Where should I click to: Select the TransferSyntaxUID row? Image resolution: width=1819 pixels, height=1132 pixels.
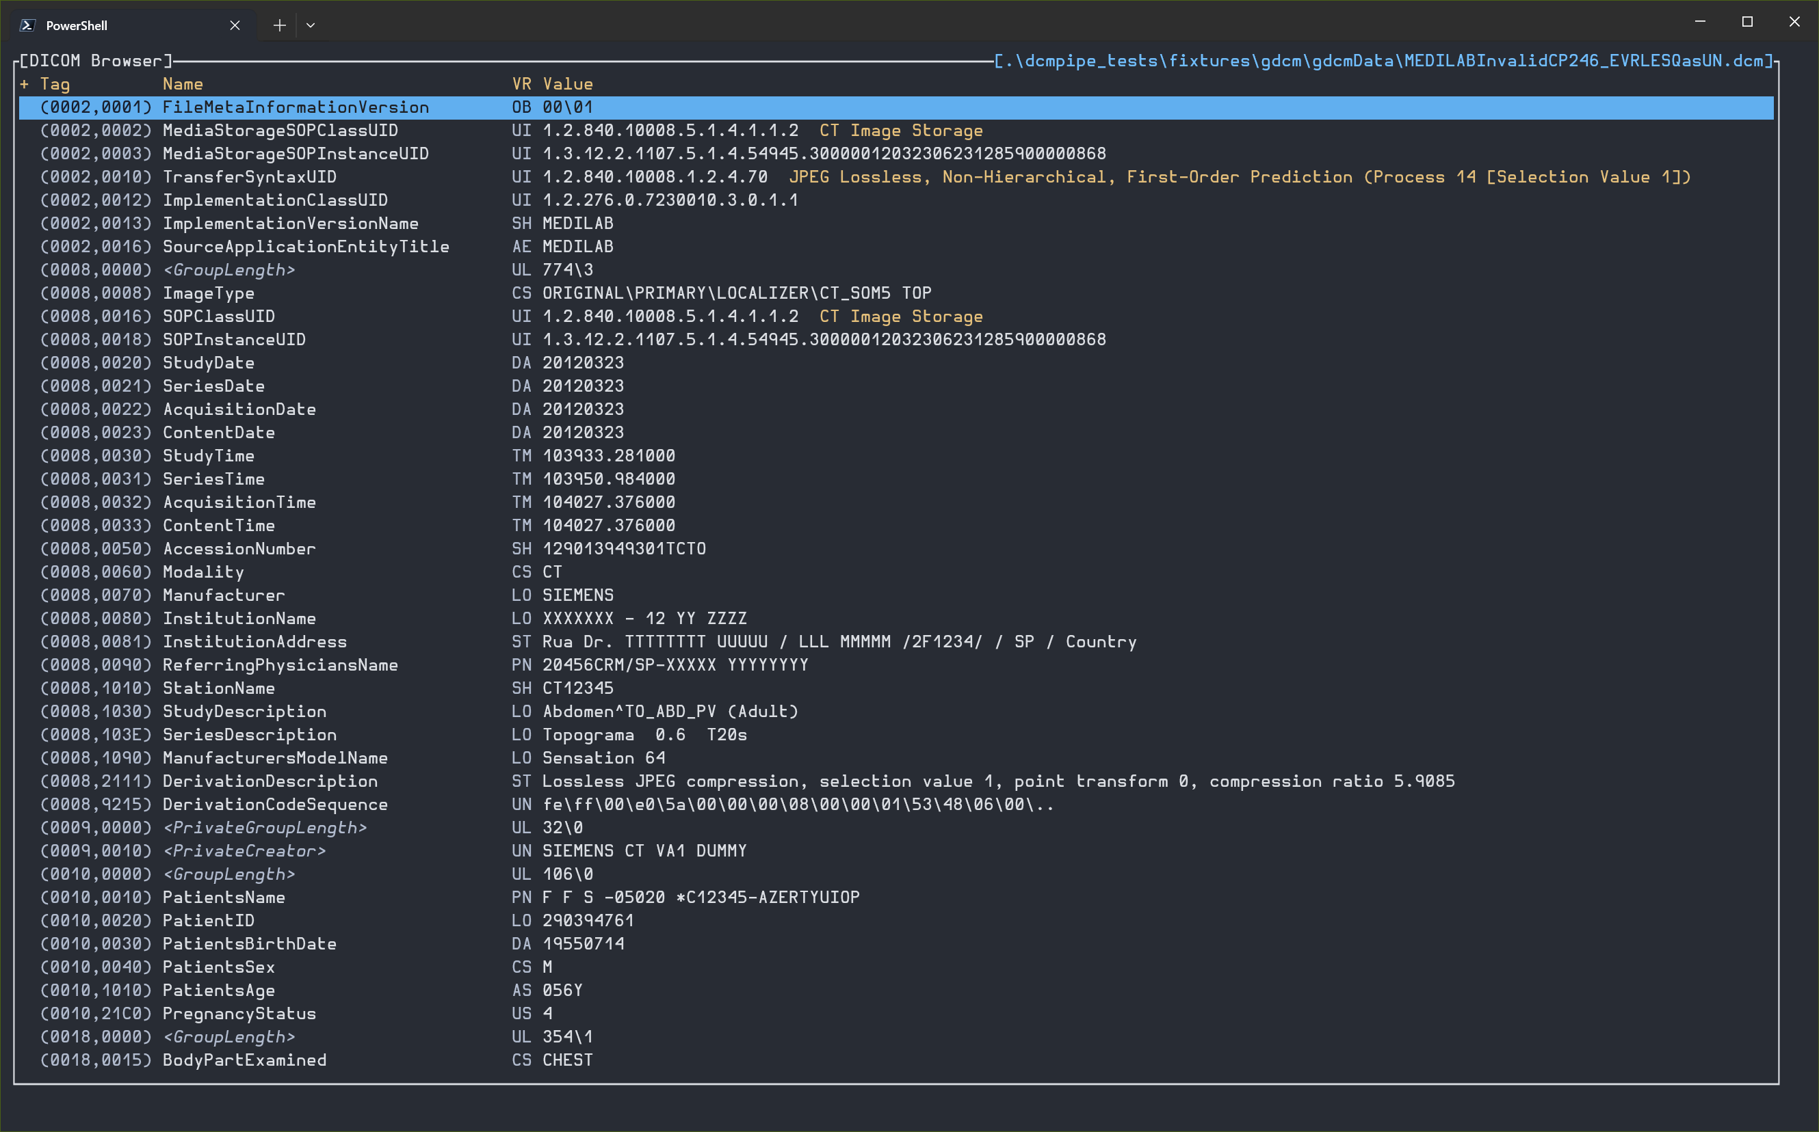click(x=896, y=176)
